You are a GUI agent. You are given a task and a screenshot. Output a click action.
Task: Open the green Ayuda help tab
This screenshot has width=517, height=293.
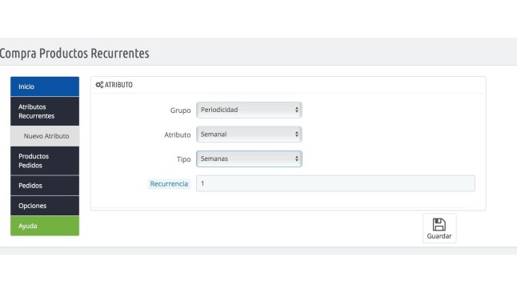(x=45, y=226)
